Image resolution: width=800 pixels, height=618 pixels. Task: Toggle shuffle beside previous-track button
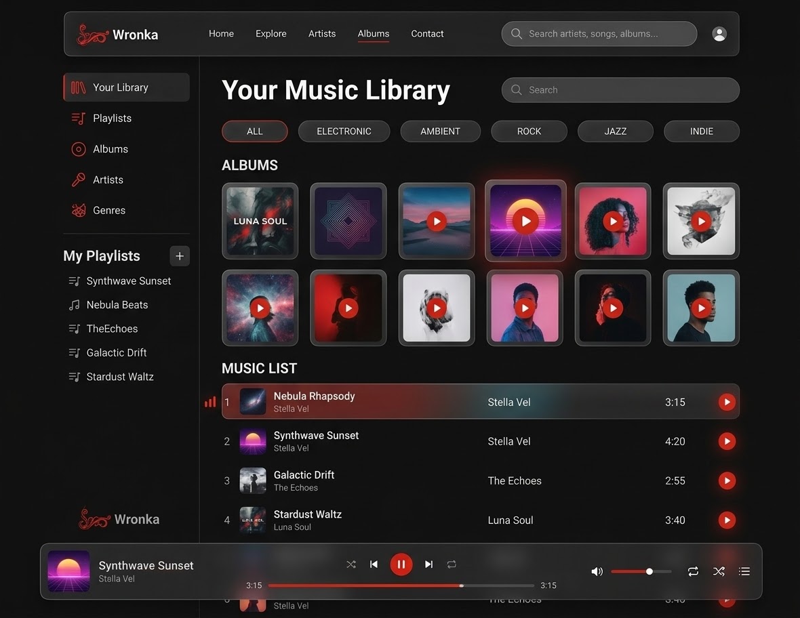point(351,564)
